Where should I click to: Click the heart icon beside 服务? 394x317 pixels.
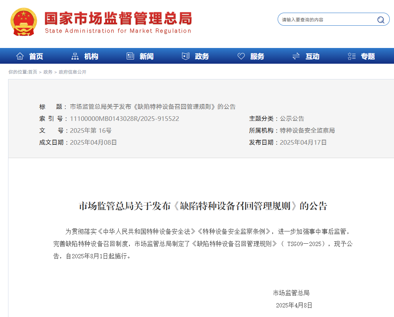(x=241, y=56)
